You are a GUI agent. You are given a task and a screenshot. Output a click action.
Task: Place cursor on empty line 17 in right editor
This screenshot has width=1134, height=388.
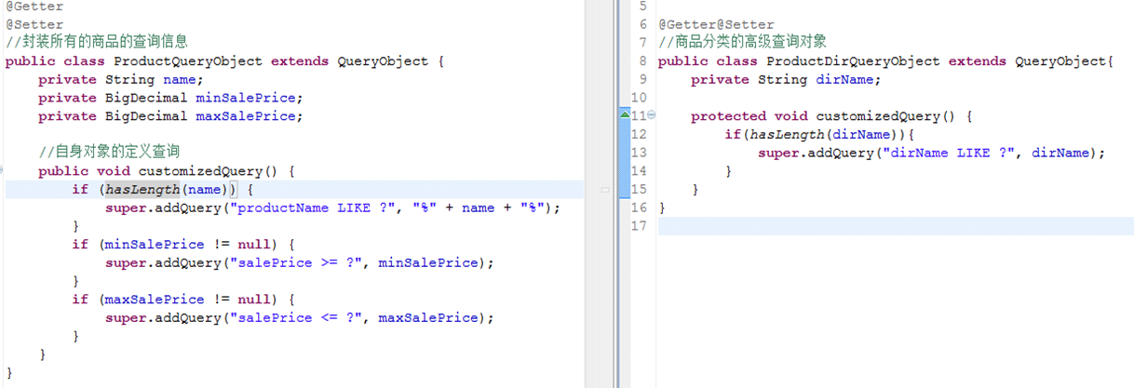[838, 226]
